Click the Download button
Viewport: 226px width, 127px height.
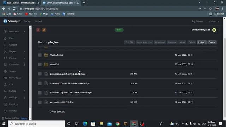coord(160,42)
